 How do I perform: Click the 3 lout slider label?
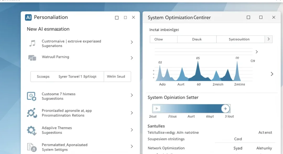[x=229, y=116]
